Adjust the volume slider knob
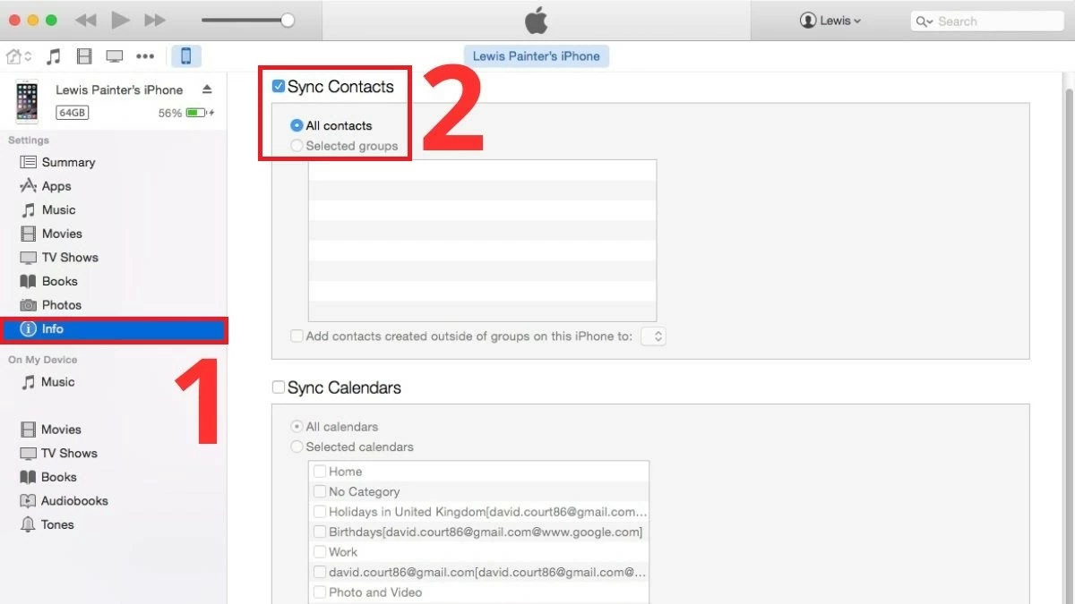Image resolution: width=1075 pixels, height=604 pixels. (x=288, y=20)
